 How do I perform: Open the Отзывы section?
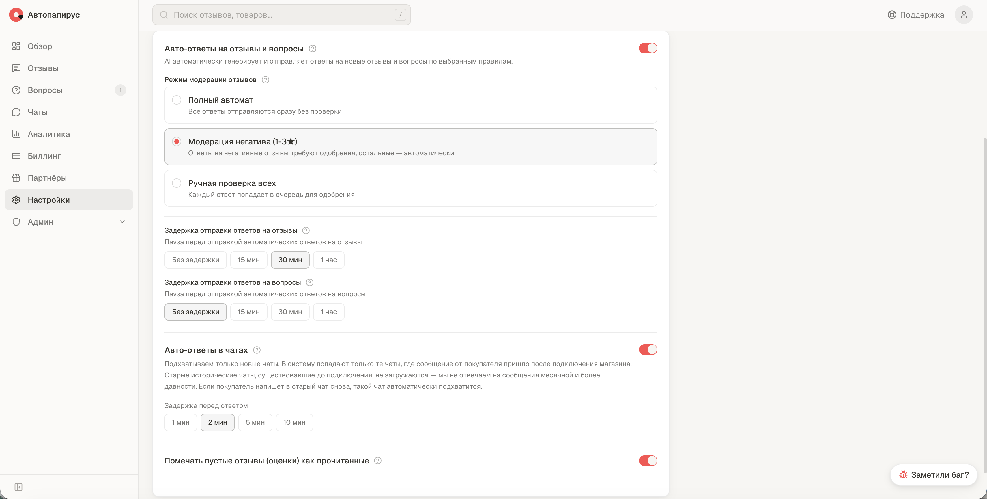pyautogui.click(x=69, y=68)
